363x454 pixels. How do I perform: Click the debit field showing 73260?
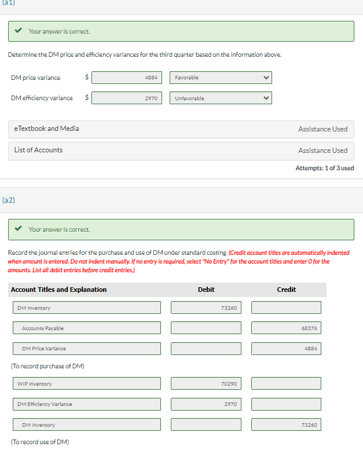pyautogui.click(x=206, y=307)
